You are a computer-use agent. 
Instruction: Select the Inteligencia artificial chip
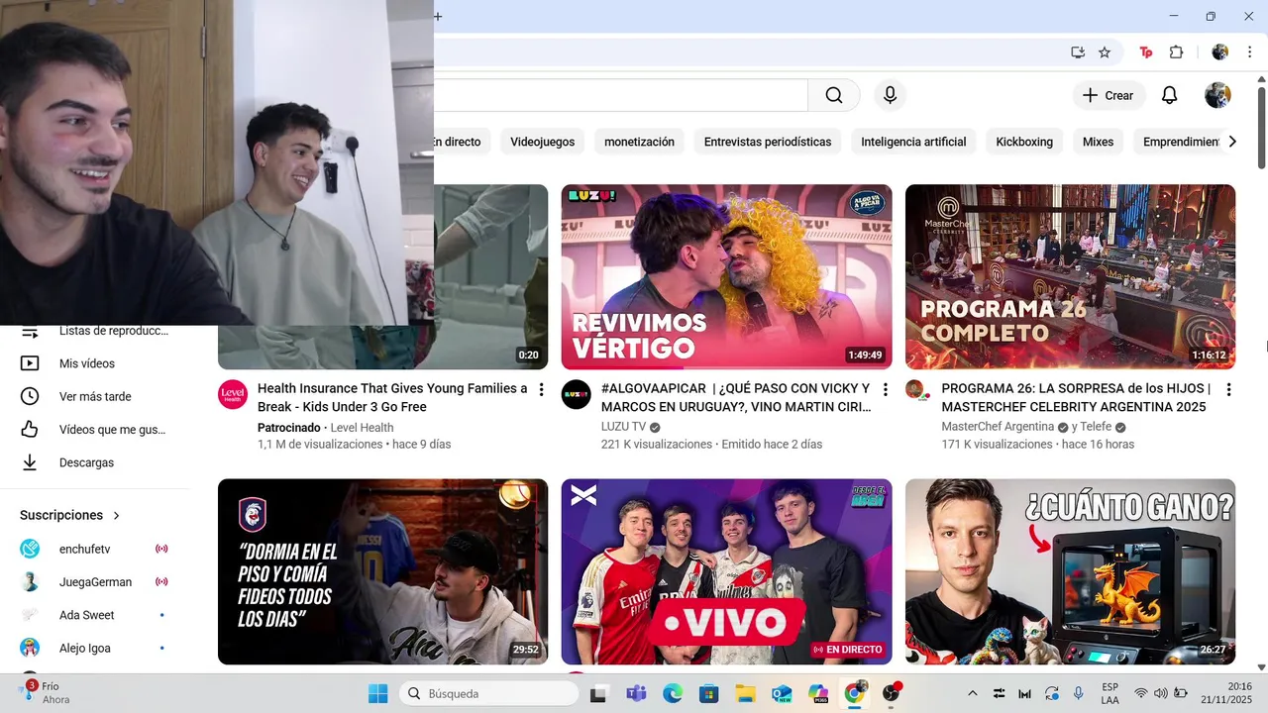coord(913,142)
